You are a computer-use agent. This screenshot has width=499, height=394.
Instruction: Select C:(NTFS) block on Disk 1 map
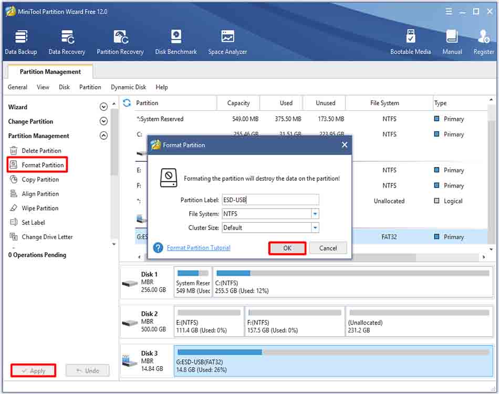[352, 282]
